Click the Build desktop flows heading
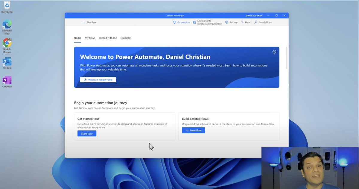 click(195, 119)
